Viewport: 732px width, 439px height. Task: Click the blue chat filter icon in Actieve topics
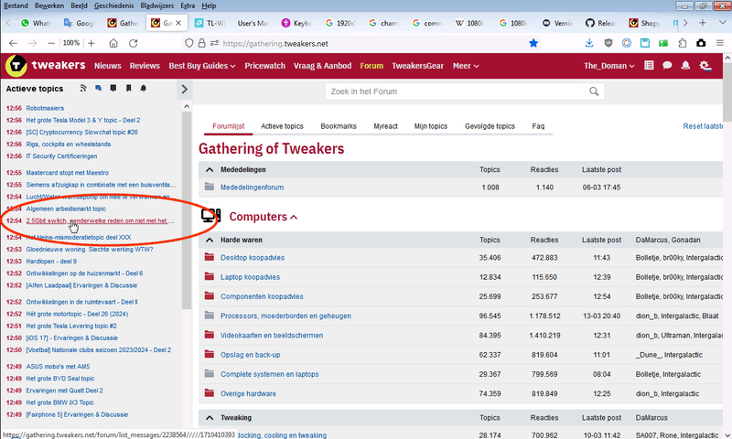pos(98,88)
